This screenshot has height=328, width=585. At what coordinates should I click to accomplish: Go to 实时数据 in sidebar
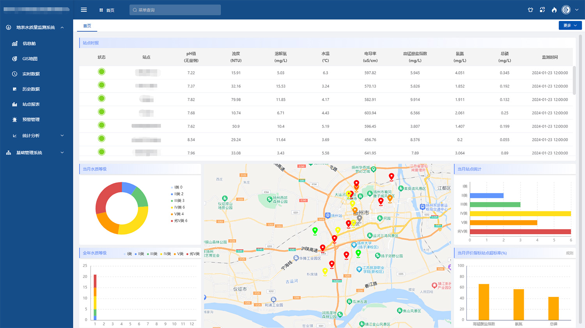[31, 74]
